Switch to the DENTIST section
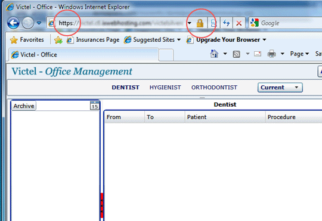The width and height of the screenshot is (322, 221). [125, 88]
